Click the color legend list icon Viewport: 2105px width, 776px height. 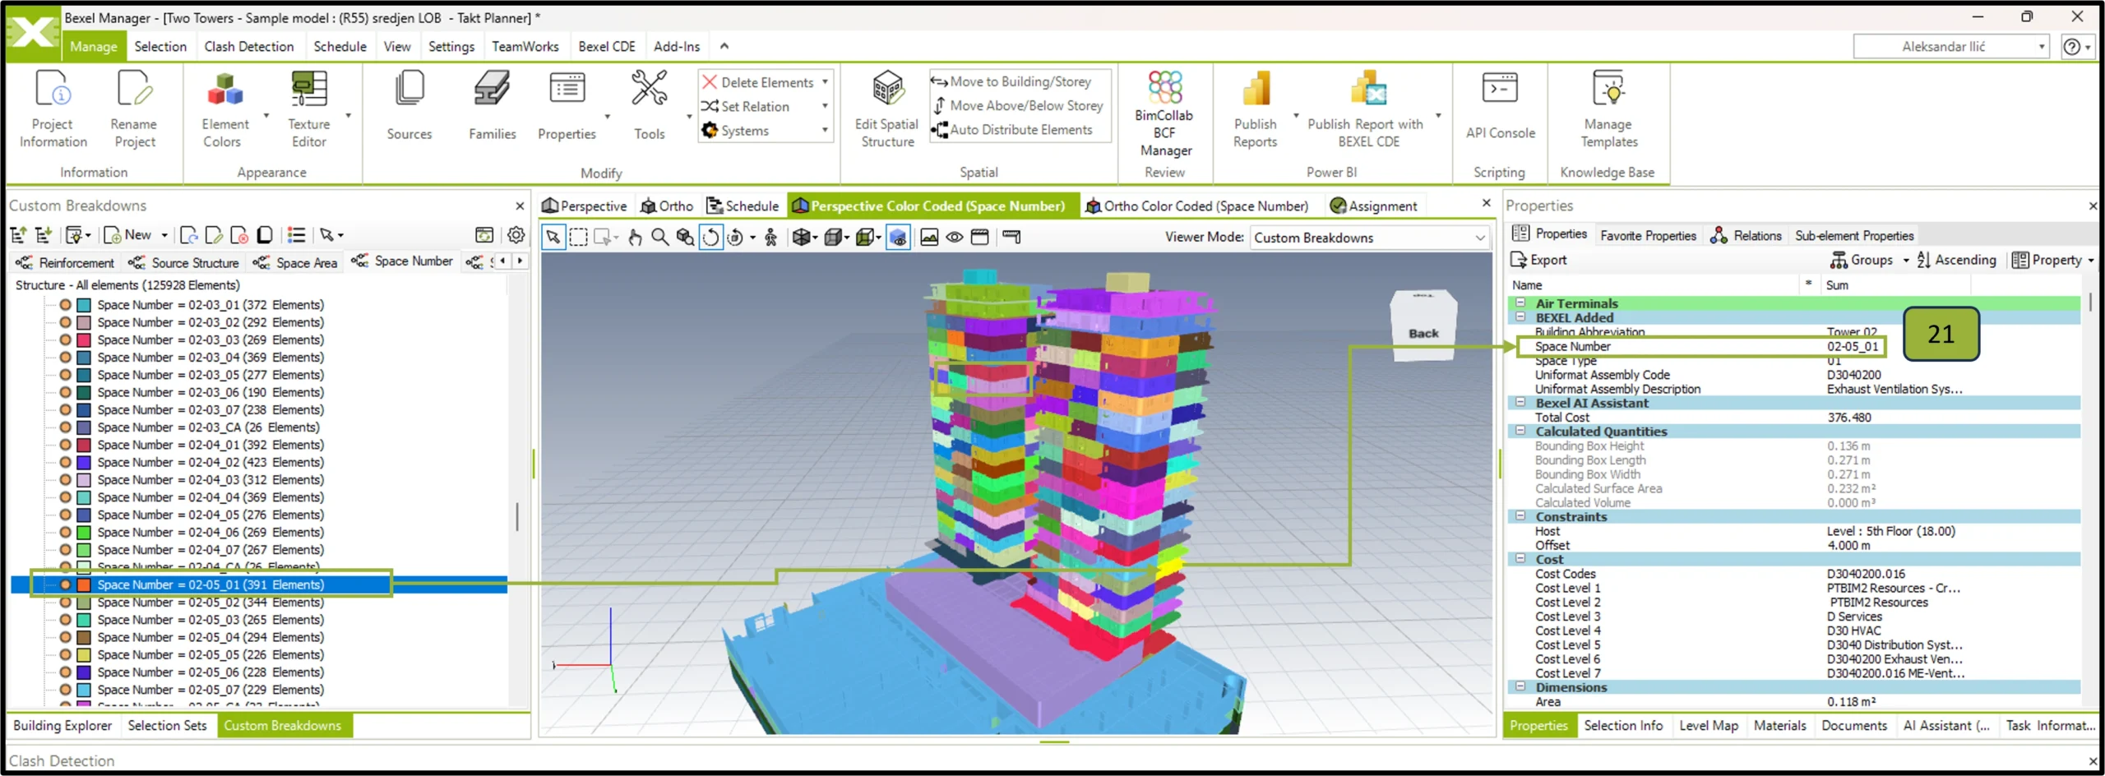click(x=296, y=235)
